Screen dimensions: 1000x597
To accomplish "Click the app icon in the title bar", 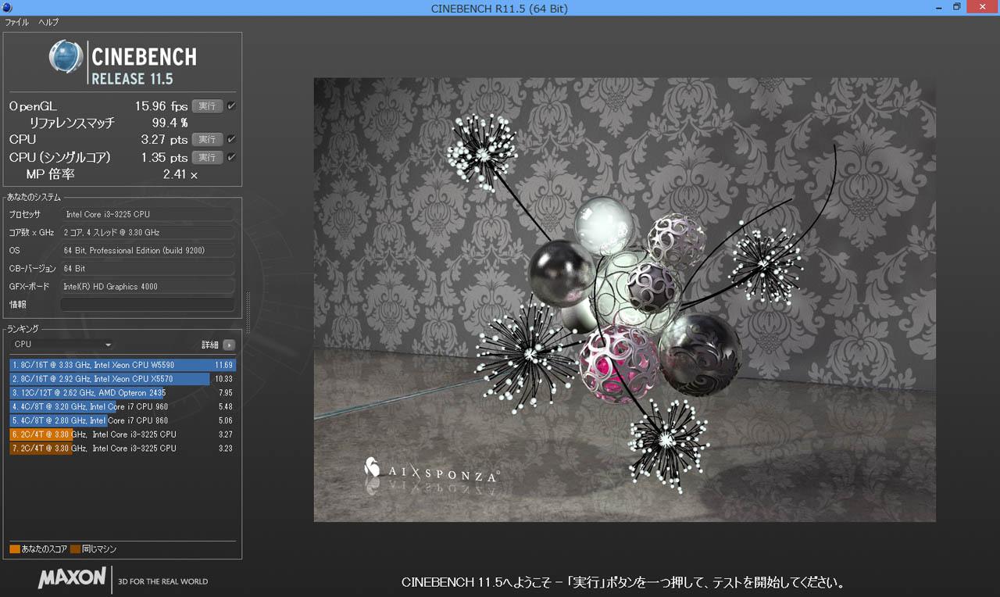I will pyautogui.click(x=7, y=8).
